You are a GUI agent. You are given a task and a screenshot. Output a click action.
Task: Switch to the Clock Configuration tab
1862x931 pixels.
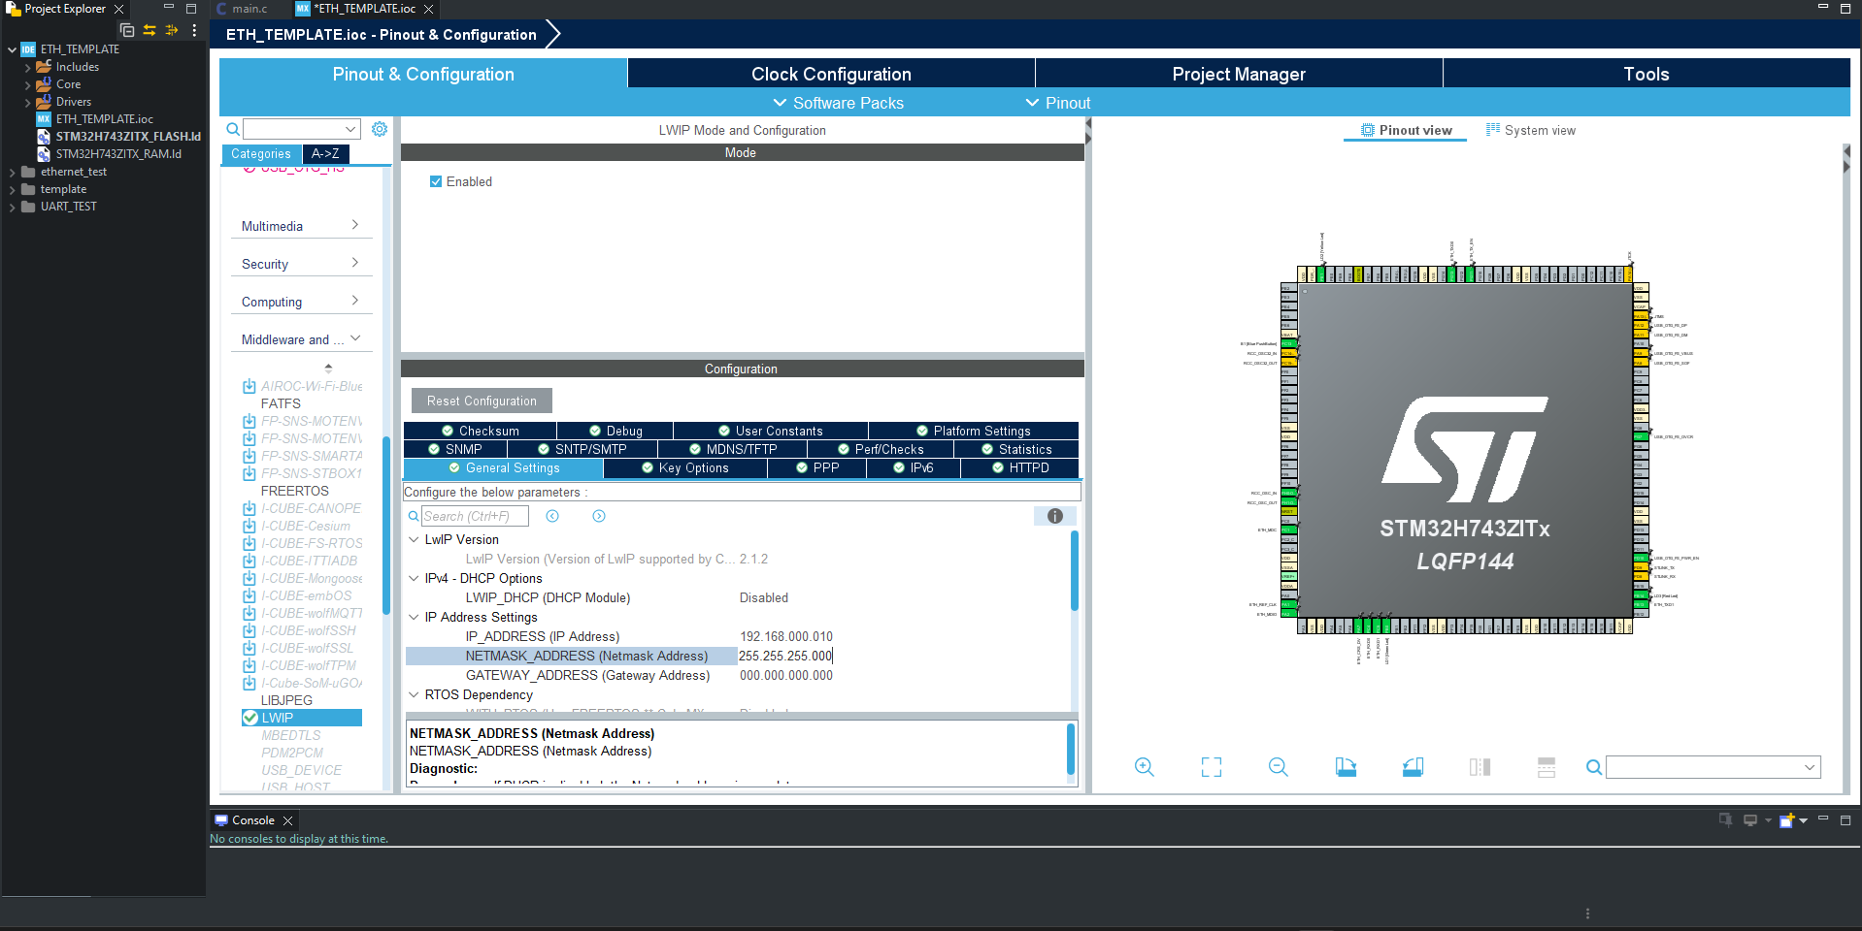(830, 74)
